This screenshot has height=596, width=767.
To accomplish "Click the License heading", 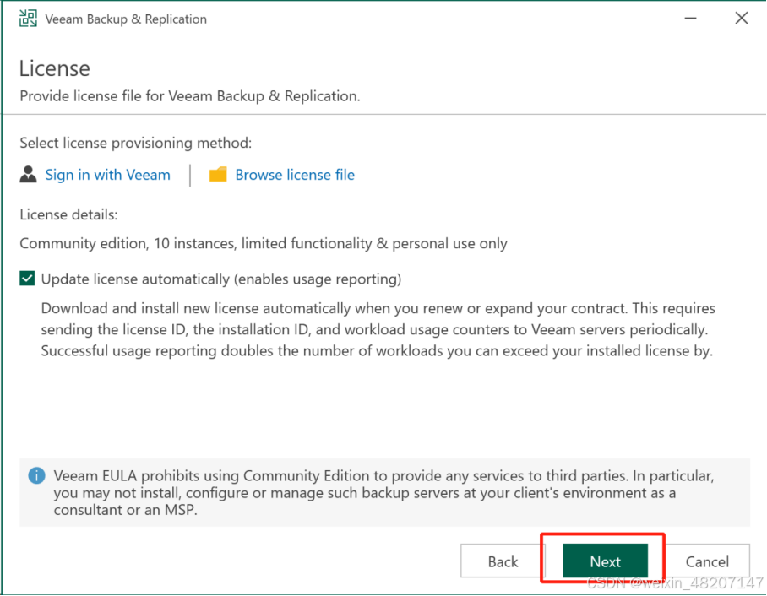I will (55, 68).
